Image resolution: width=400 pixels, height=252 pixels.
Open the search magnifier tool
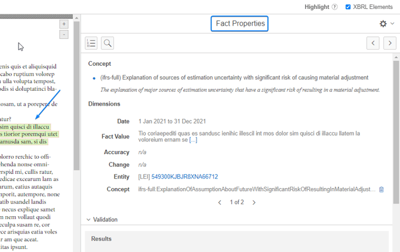107,43
